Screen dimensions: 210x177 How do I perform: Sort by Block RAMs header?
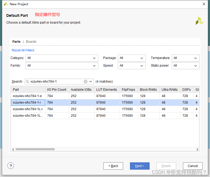point(149,89)
